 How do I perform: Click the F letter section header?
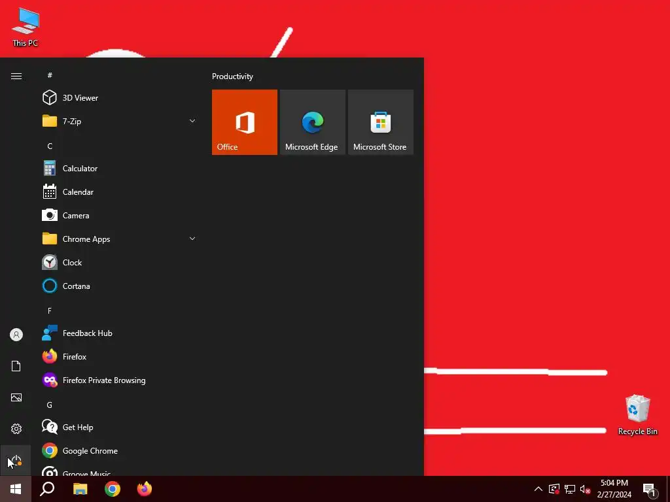click(x=50, y=310)
